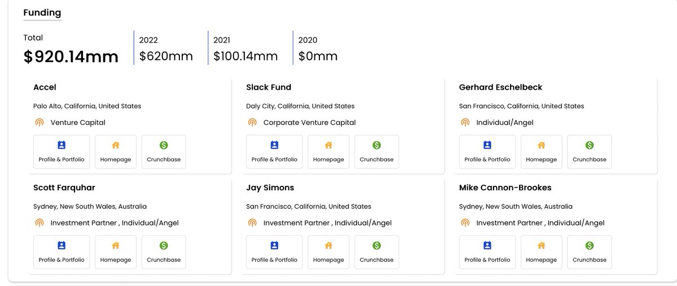Visit Accel's Homepage
Viewport: 677px width, 286px height.
point(116,151)
